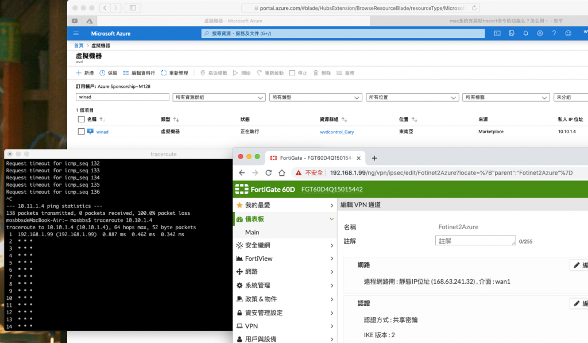
Task: Click 指派標籤 in the toolbar
Action: 214,73
